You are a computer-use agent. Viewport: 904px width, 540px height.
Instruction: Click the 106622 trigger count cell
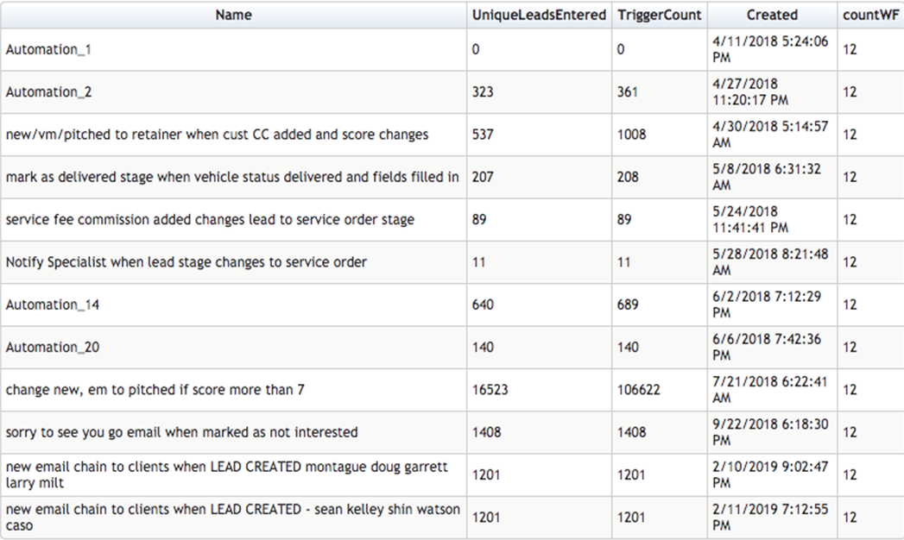[x=638, y=390]
